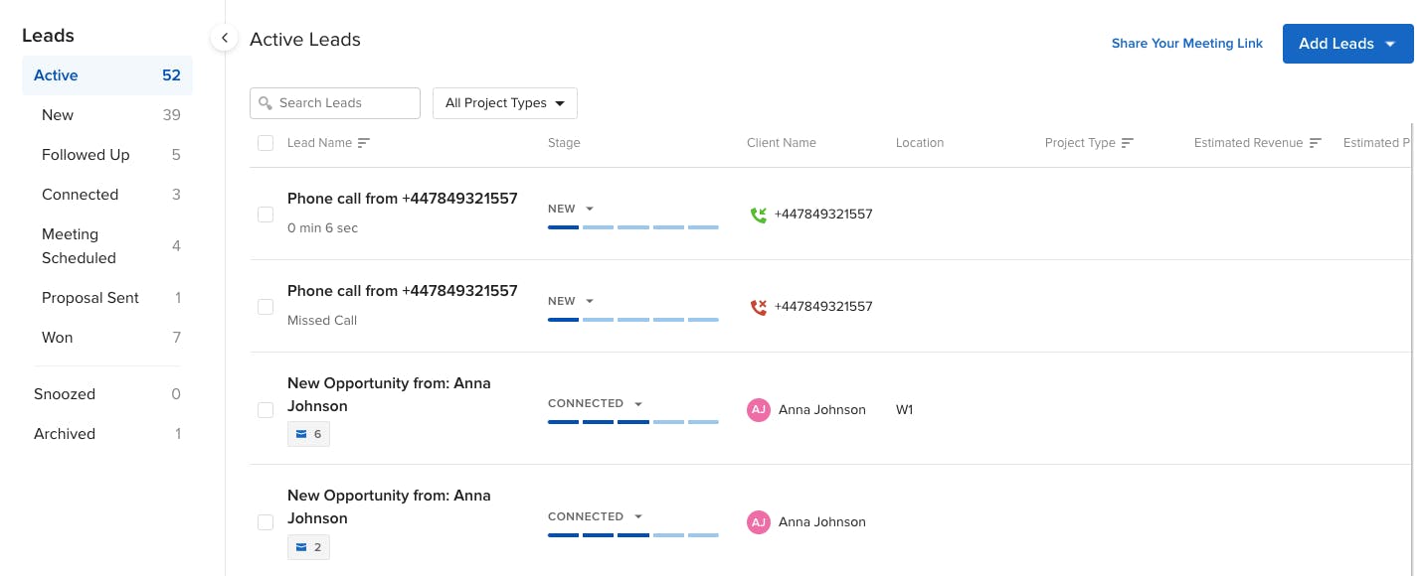
Task: Open the Share Your Meeting Link link
Action: (x=1186, y=44)
